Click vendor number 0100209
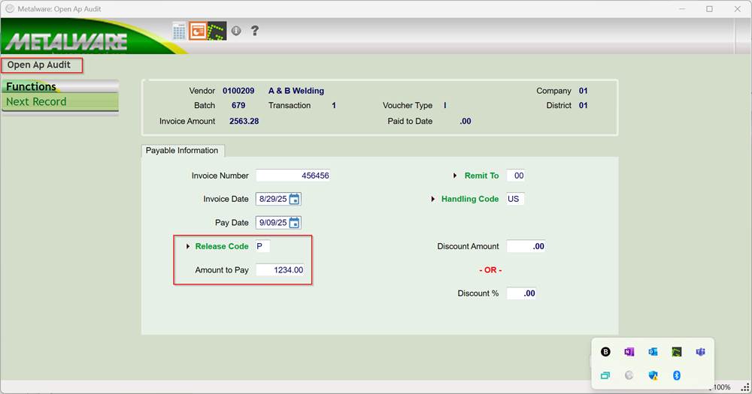Screen dimensions: 752x394 [x=238, y=91]
